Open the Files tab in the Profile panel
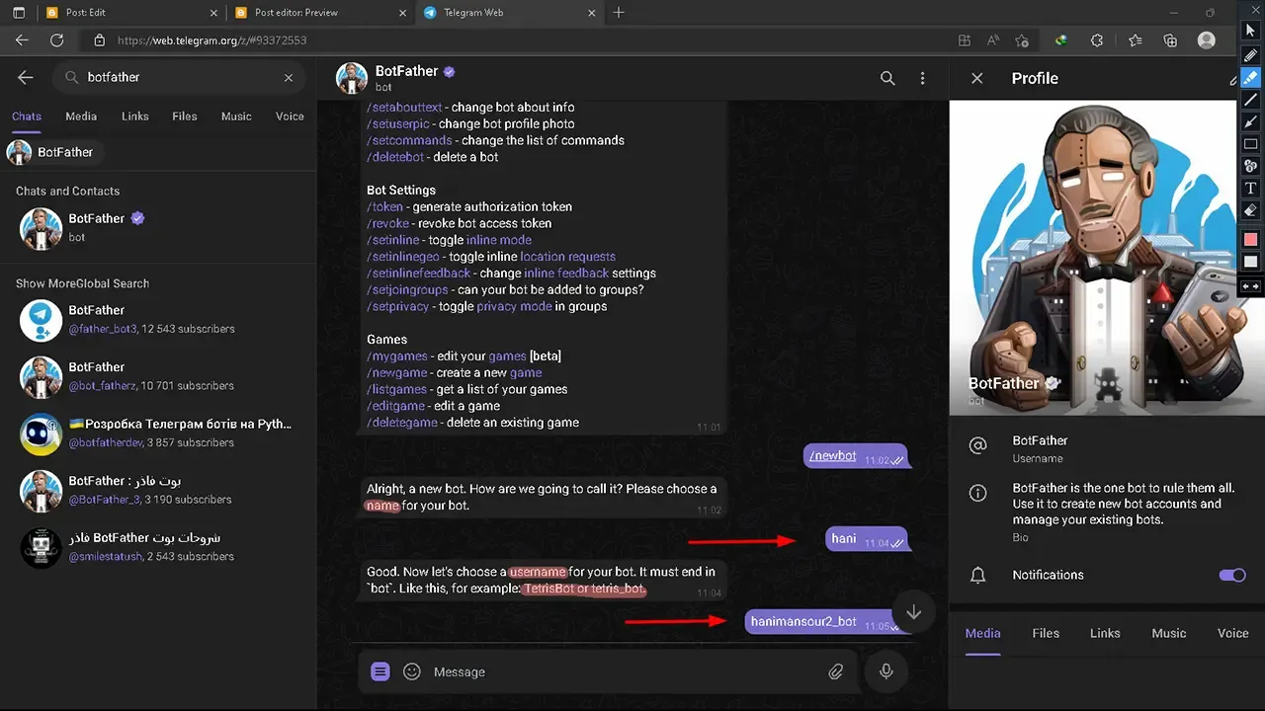Image resolution: width=1265 pixels, height=711 pixels. pyautogui.click(x=1046, y=633)
